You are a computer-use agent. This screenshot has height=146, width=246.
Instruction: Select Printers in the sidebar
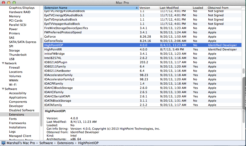coord(14,33)
